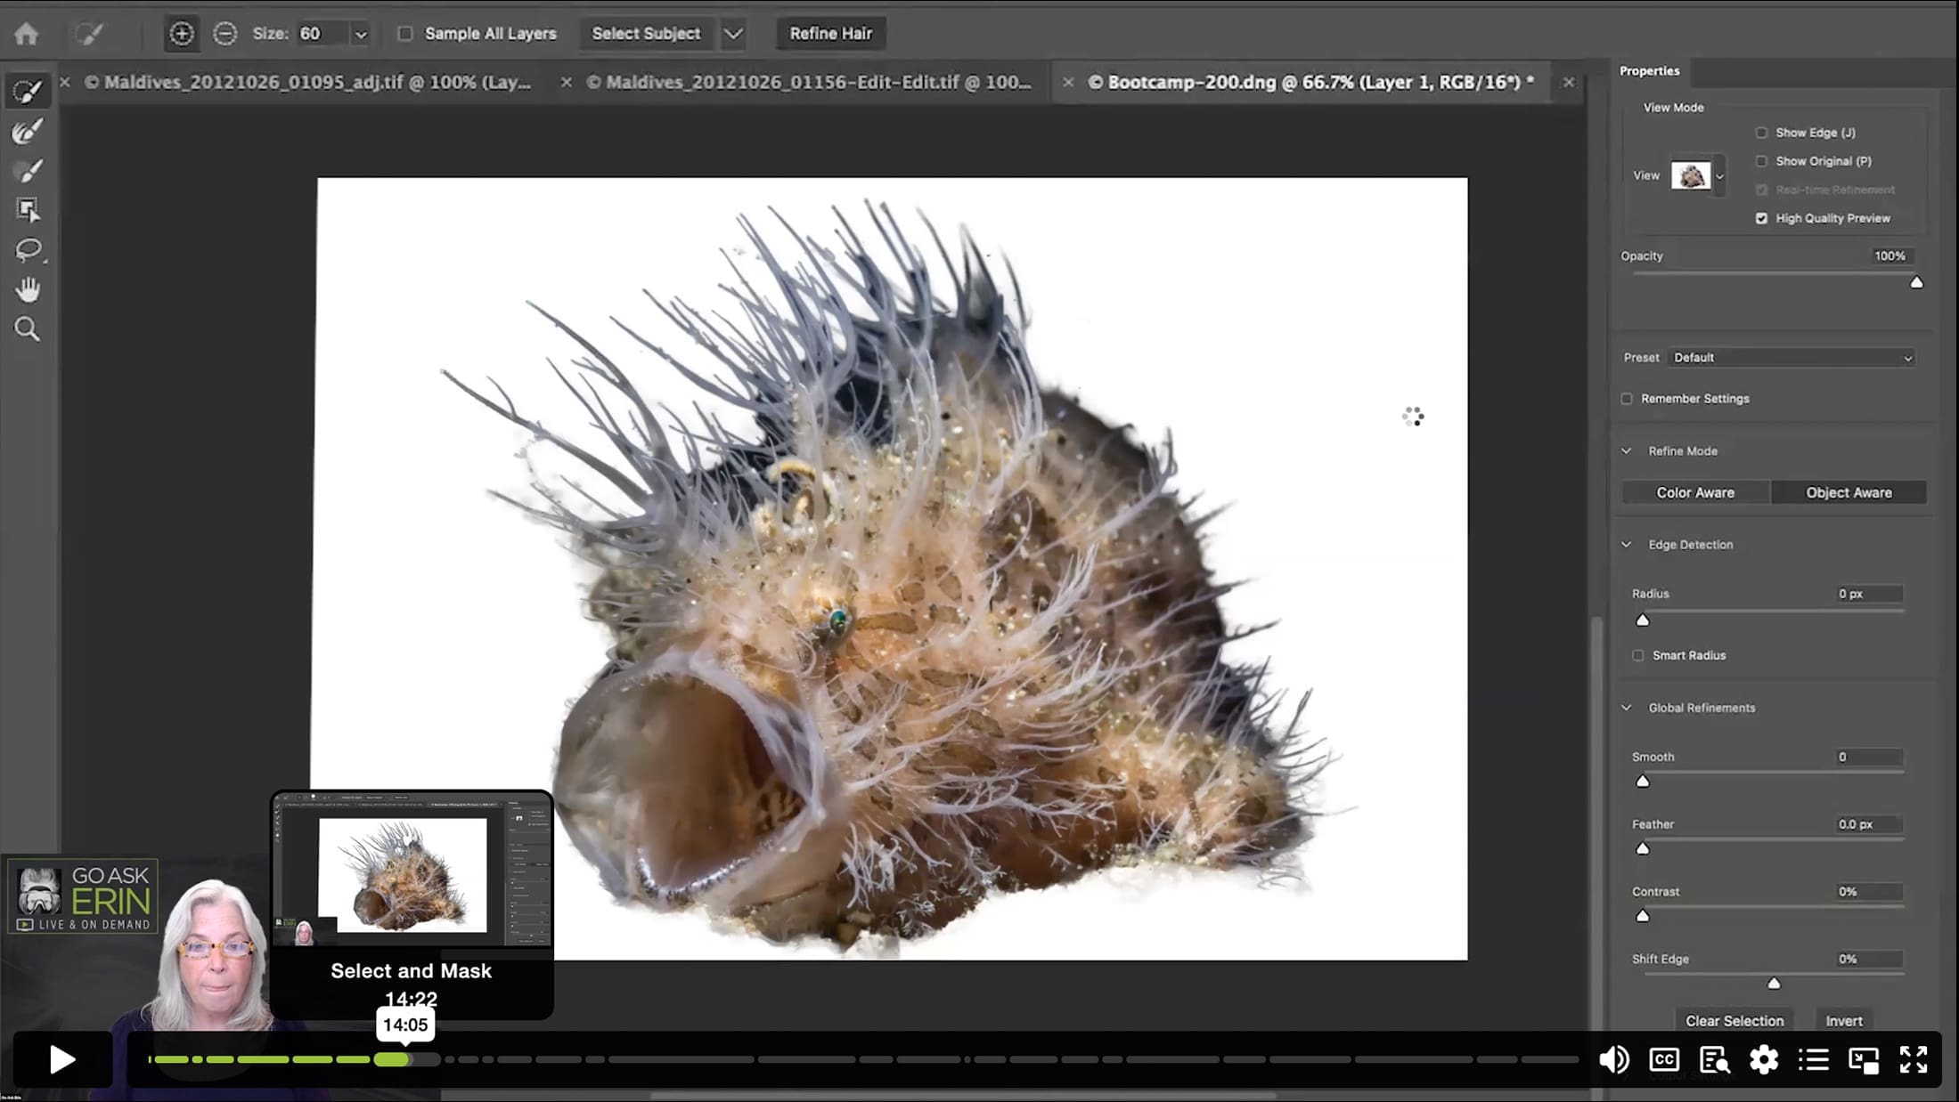The width and height of the screenshot is (1959, 1102).
Task: Open Preset Default dropdown
Action: pyautogui.click(x=1792, y=358)
